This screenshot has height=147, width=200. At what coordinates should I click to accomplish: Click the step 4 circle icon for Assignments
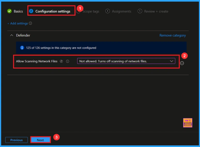click(x=108, y=11)
